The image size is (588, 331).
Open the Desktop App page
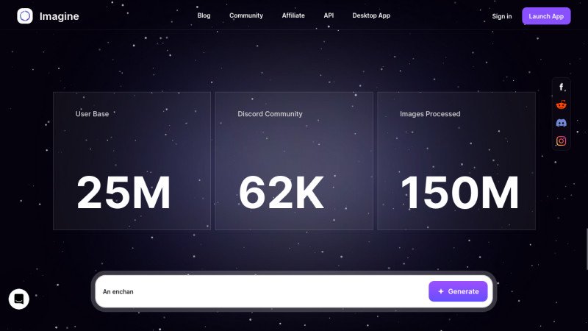[371, 15]
